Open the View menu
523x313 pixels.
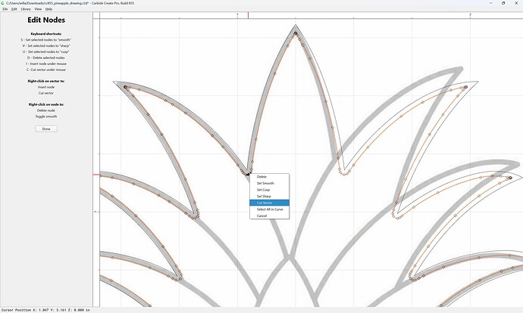click(x=38, y=9)
